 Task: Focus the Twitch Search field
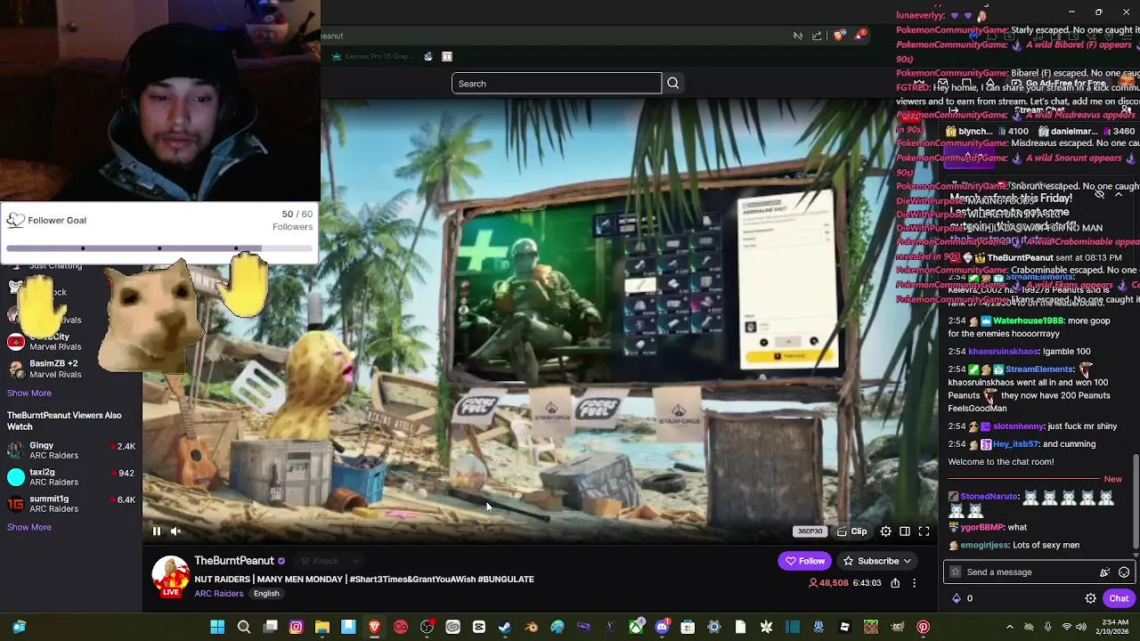557,84
